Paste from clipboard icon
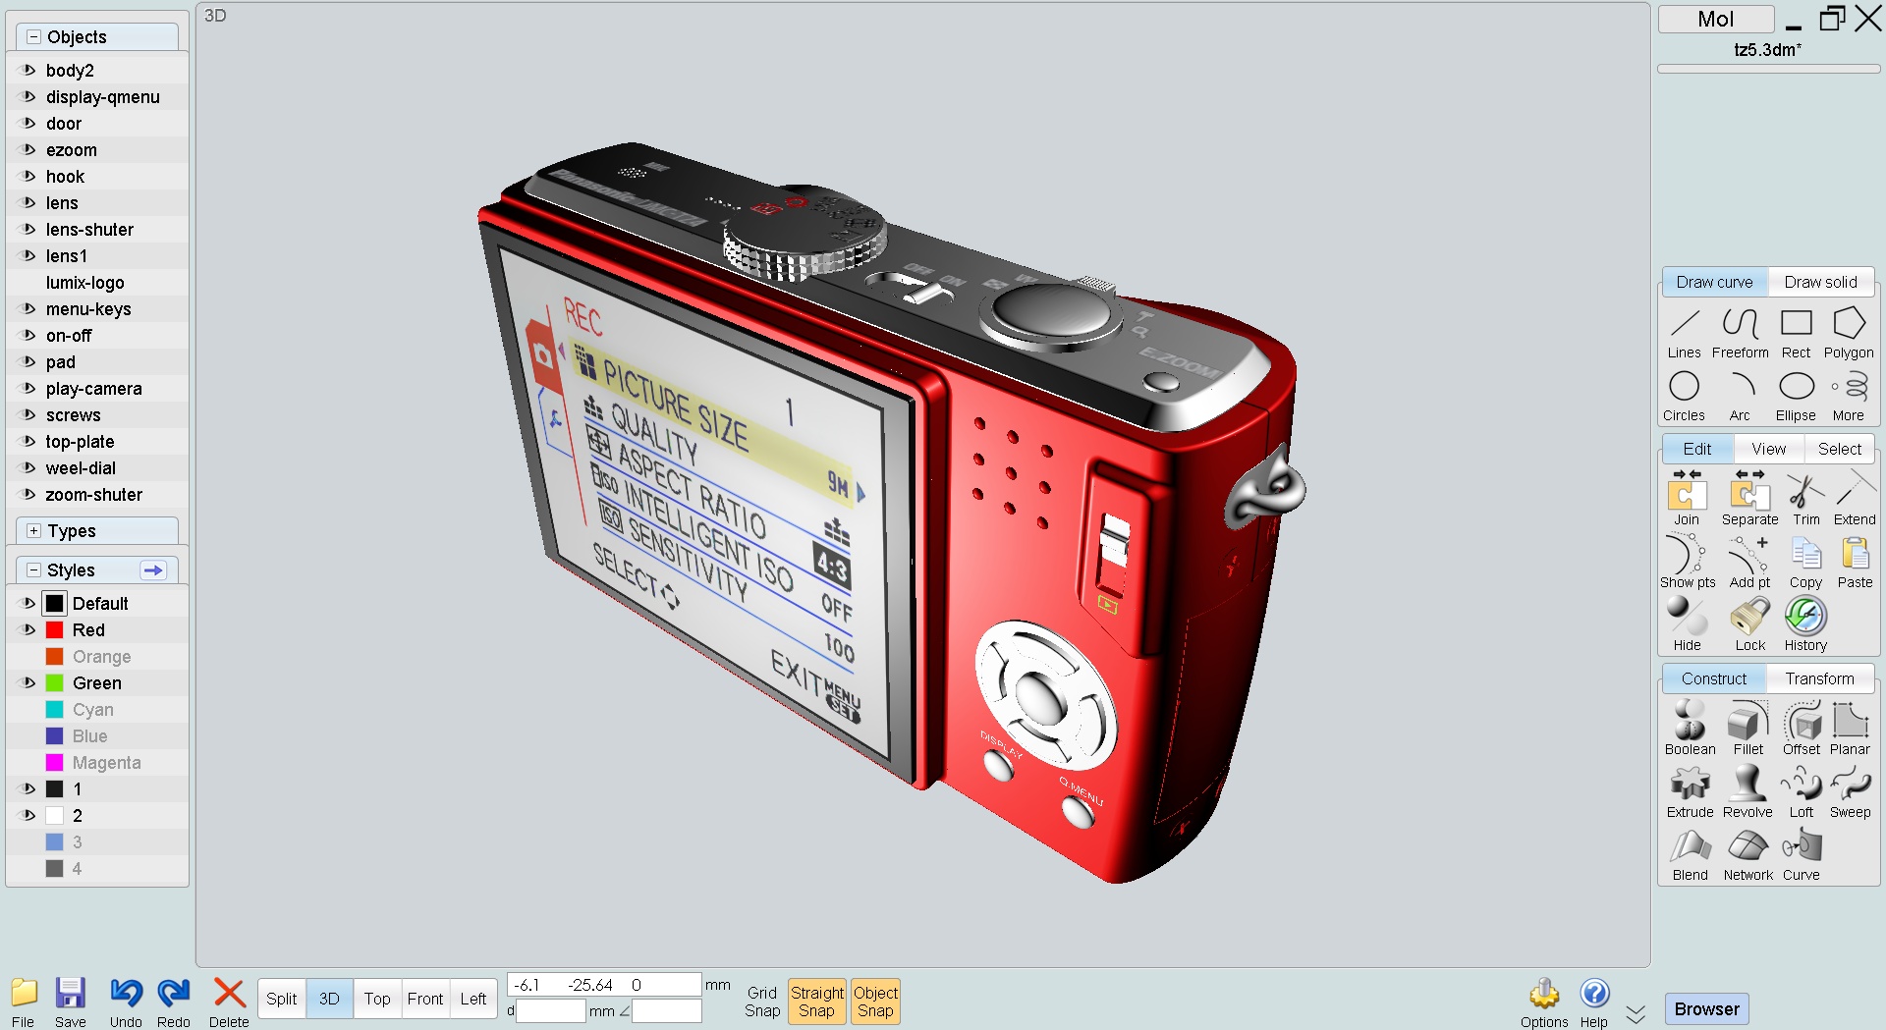1886x1030 pixels. pyautogui.click(x=1855, y=561)
